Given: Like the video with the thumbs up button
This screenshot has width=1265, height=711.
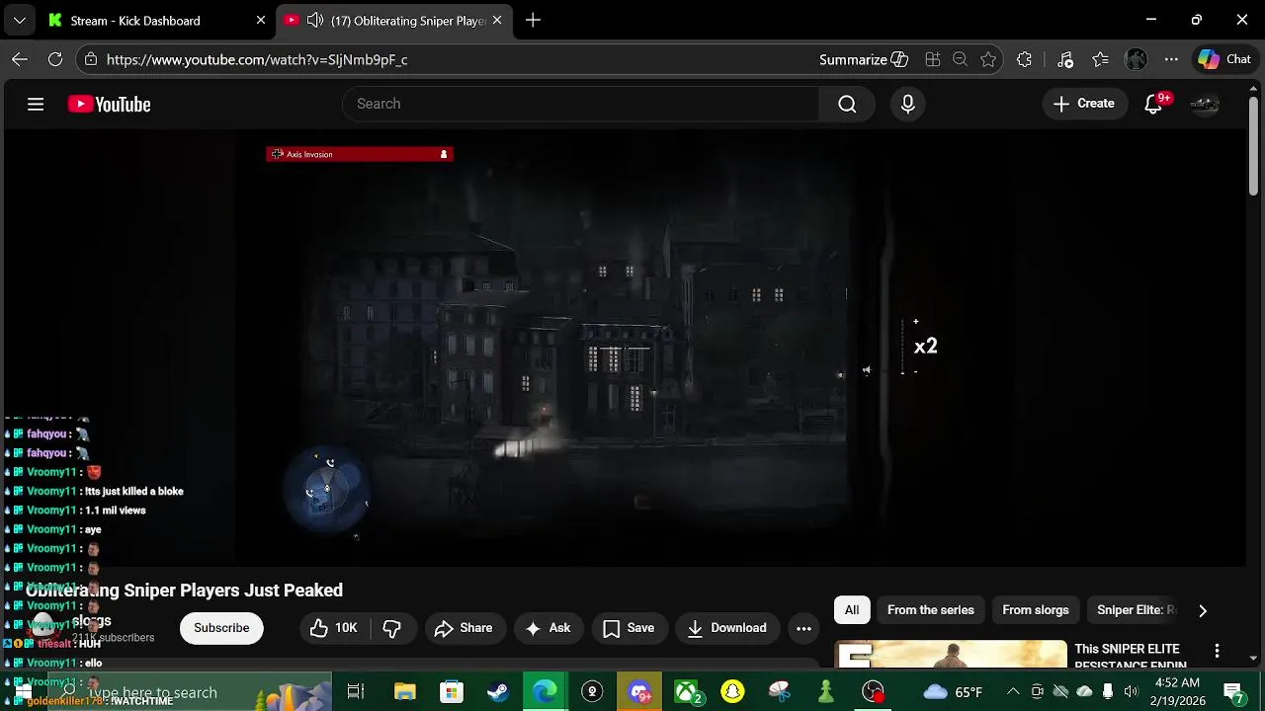Looking at the screenshot, I should (333, 628).
